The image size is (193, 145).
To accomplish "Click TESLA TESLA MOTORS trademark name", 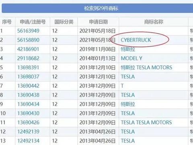I will point(146,122).
